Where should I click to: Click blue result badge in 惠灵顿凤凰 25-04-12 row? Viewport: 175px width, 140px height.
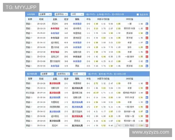(147, 111)
